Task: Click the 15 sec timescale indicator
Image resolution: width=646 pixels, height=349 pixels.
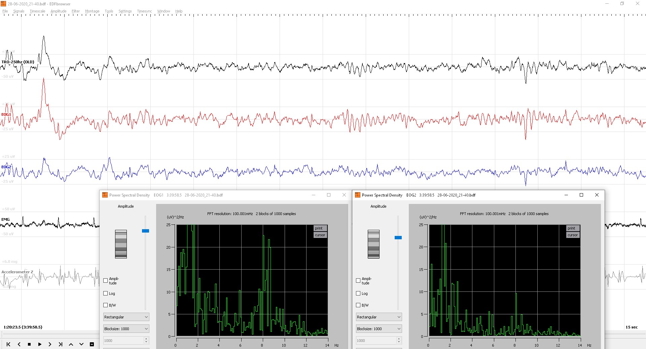Action: click(x=632, y=327)
